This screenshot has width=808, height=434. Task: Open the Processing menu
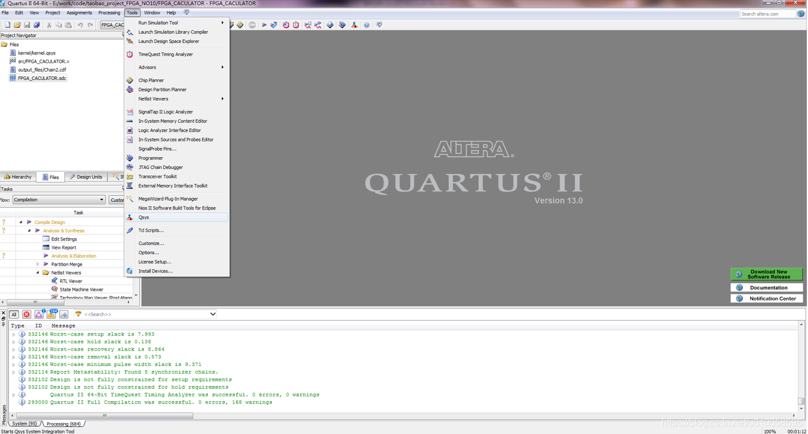click(109, 13)
